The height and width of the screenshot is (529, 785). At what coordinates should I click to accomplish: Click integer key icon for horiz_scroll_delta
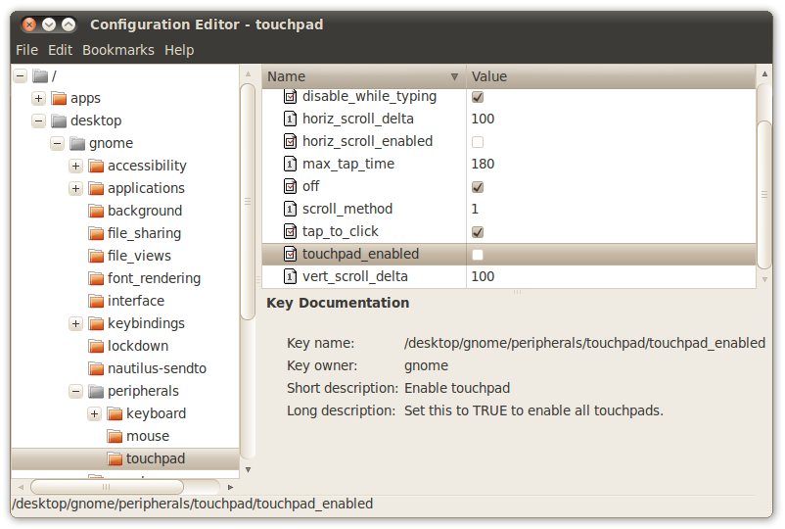point(290,119)
